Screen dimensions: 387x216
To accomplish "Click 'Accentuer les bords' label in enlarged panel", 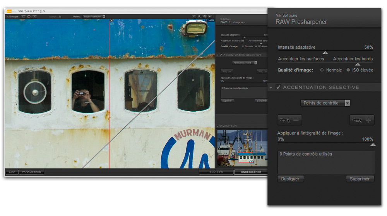I will click(353, 59).
